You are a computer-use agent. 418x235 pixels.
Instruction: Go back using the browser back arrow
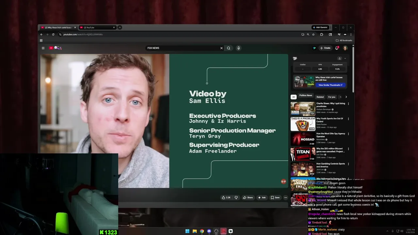click(x=41, y=34)
